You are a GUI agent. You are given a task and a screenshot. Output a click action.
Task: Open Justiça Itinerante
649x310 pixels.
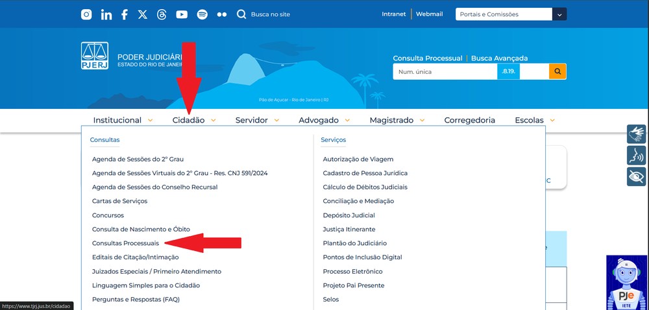(349, 230)
